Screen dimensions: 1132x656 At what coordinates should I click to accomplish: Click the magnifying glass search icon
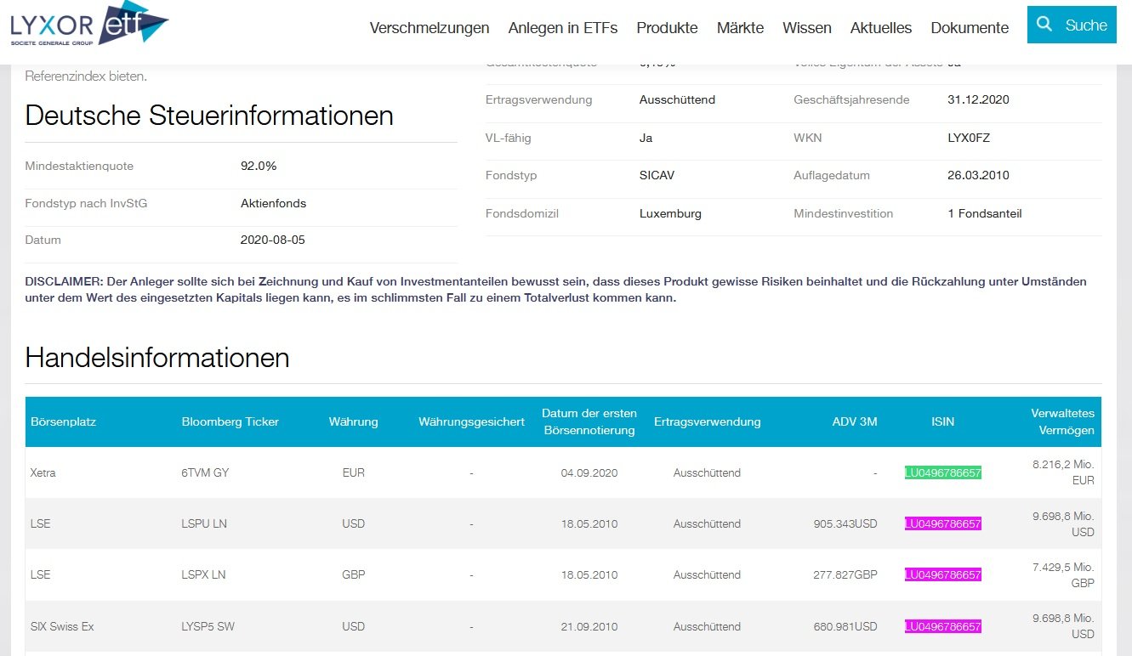point(1044,25)
